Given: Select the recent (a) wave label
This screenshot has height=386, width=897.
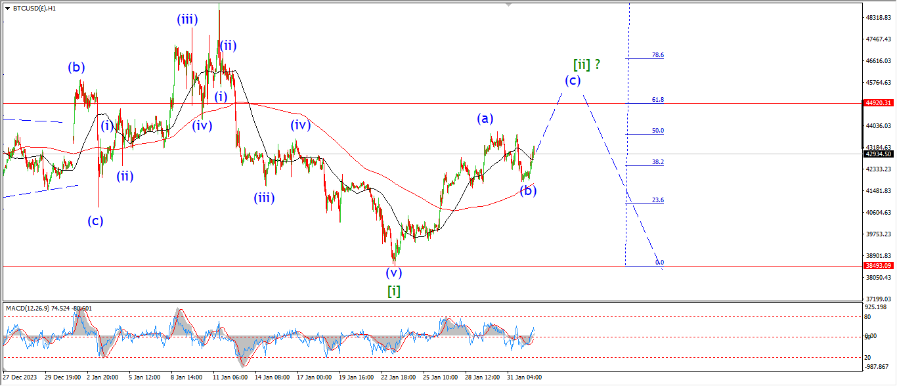Looking at the screenshot, I should pyautogui.click(x=485, y=119).
